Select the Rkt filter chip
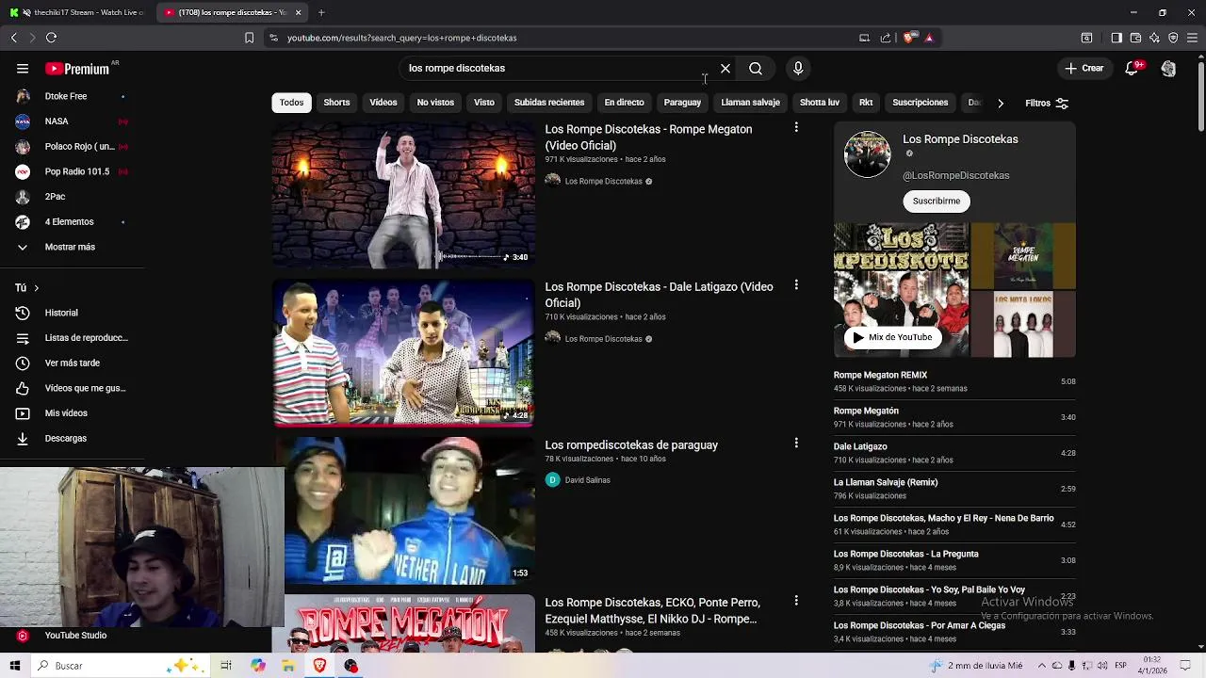 pyautogui.click(x=866, y=103)
